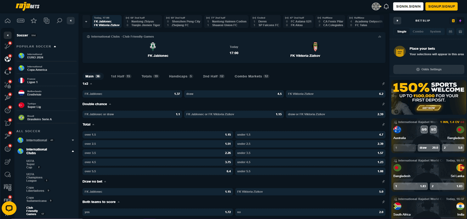The width and height of the screenshot is (467, 219).
Task: Collapse the left navigation panel arrow
Action: [71, 20]
